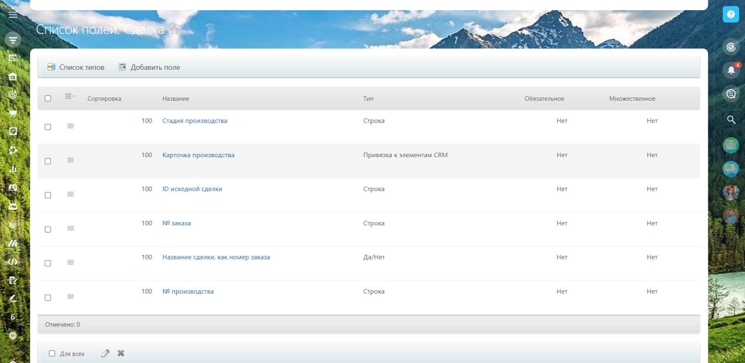Toggle the select-all checkbox in table header
Screen dimensions: 745x363
tap(48, 98)
